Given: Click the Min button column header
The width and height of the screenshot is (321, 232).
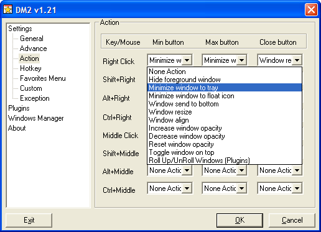Looking at the screenshot, I should coord(168,42).
